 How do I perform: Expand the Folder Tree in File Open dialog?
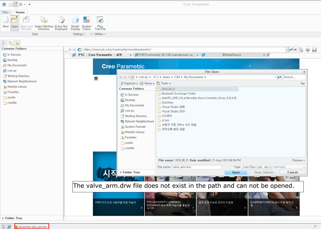click(x=132, y=172)
